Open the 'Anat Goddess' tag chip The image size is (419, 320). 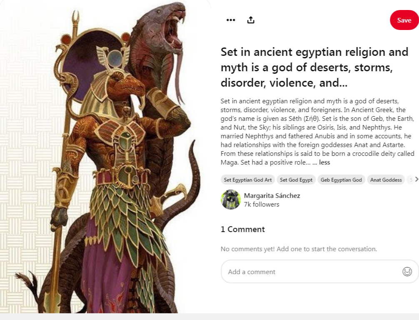pos(386,180)
